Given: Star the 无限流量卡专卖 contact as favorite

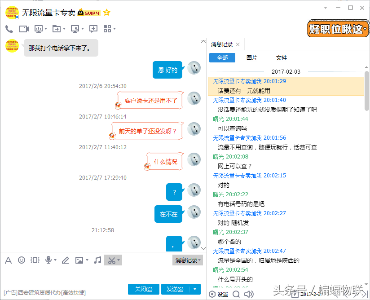Looking at the screenshot, I should coord(106,13).
